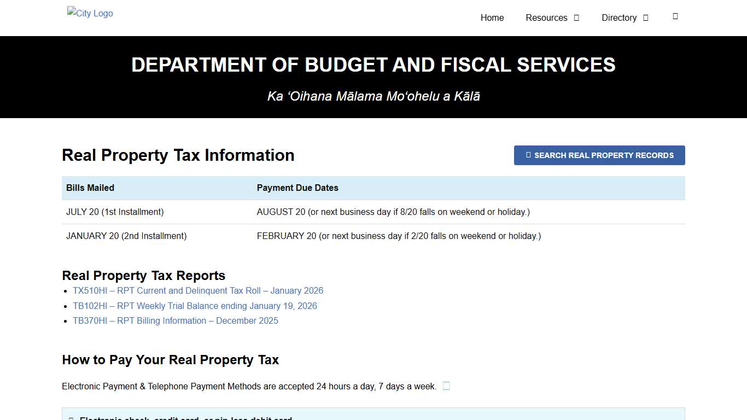The image size is (747, 420).
Task: Open the Directory dropdown chevron
Action: click(x=645, y=17)
